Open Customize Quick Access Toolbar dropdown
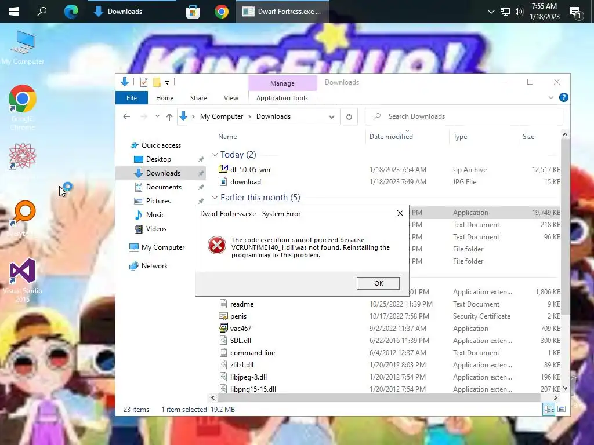This screenshot has height=445, width=594. click(x=167, y=82)
